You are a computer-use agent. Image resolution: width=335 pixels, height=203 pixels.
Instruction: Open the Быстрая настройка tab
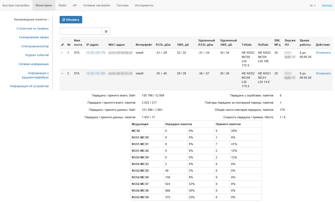click(x=16, y=5)
